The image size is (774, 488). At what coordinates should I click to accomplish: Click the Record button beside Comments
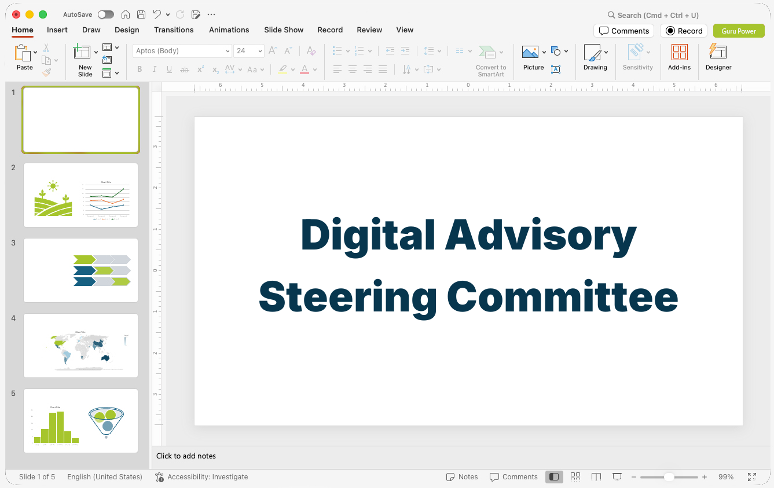pos(684,31)
